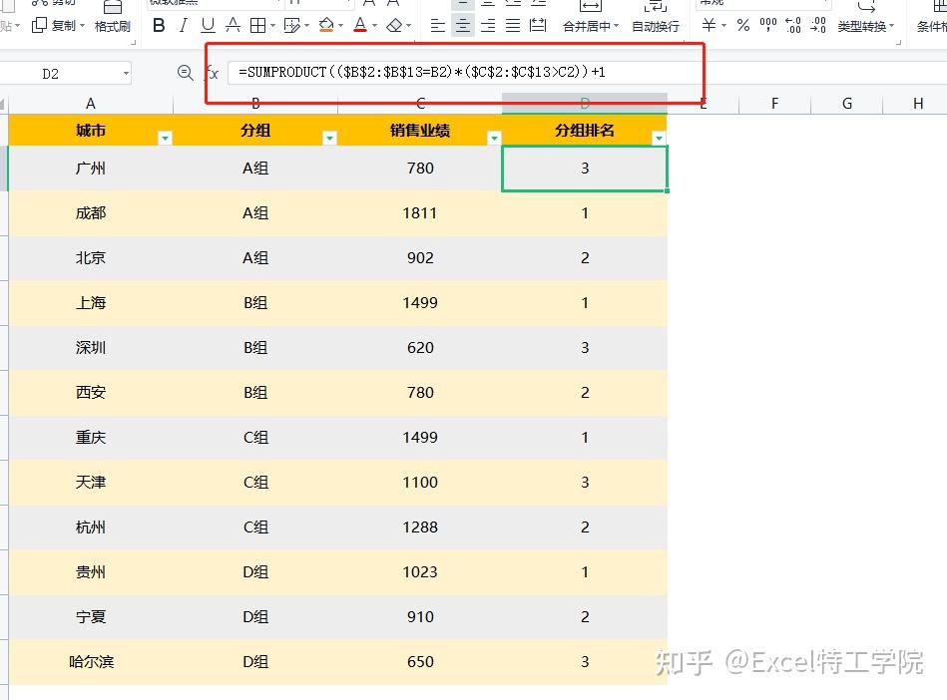The height and width of the screenshot is (700, 947).
Task: Click the fill color bucket icon
Action: pos(326,25)
